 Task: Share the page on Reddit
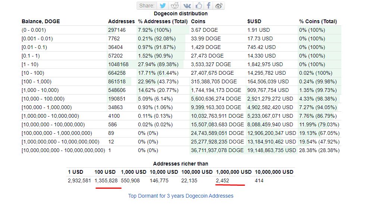tap(175, 6)
